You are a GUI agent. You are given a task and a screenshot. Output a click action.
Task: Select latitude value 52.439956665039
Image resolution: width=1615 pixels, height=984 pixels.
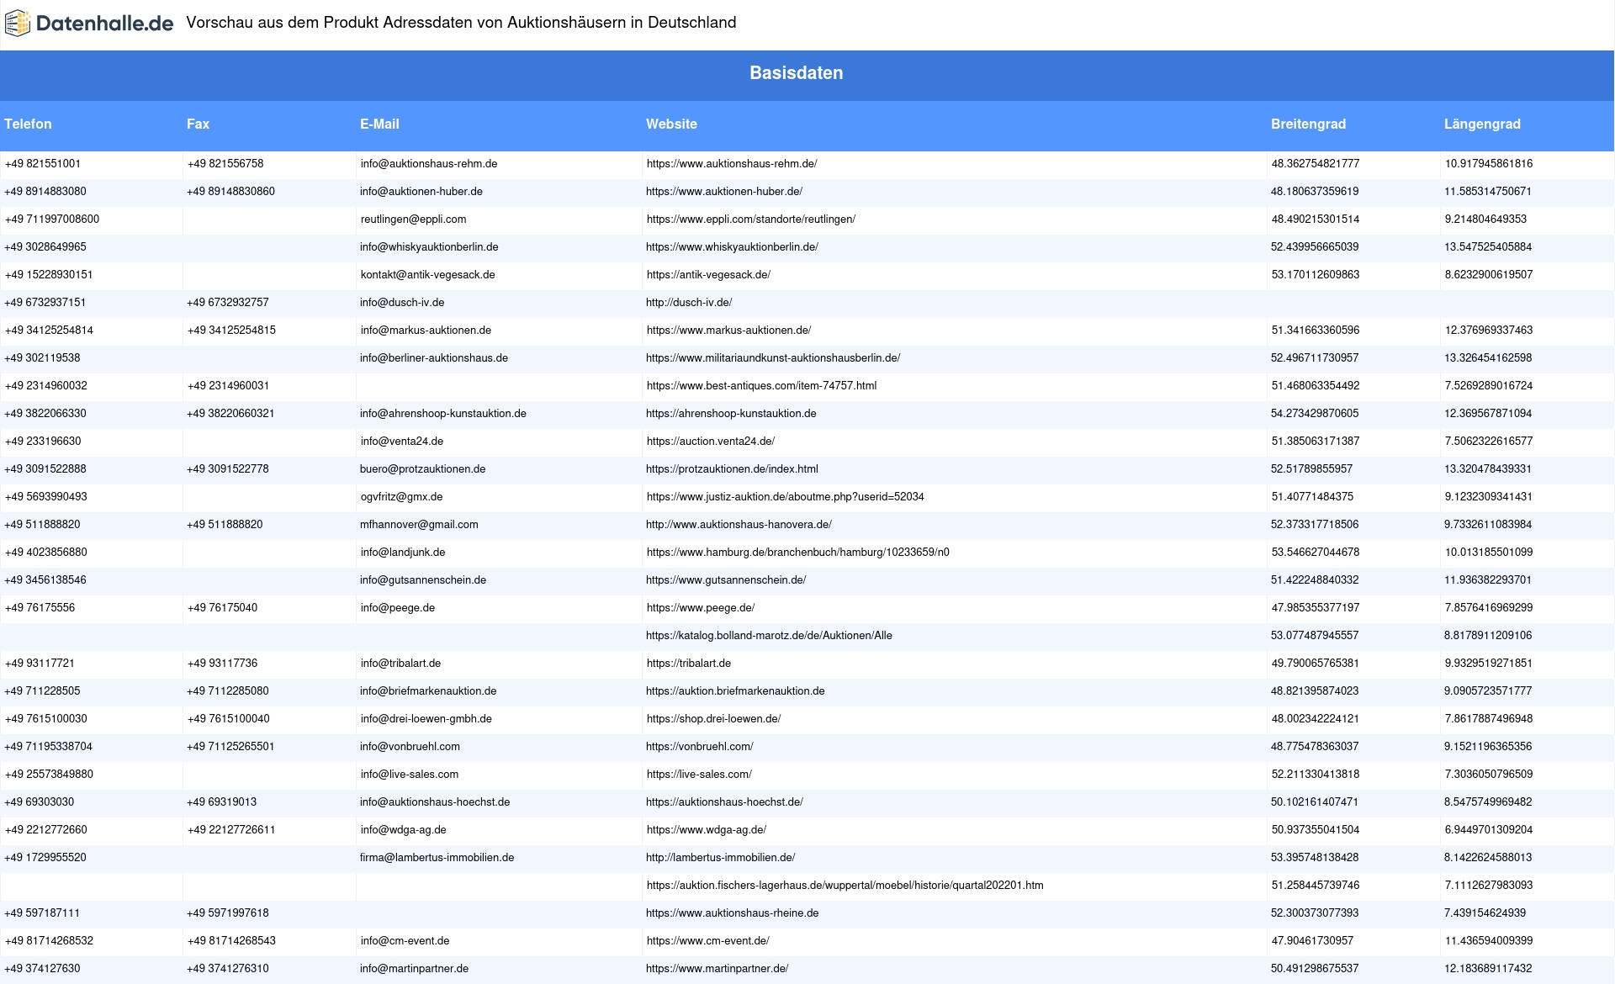(1315, 247)
